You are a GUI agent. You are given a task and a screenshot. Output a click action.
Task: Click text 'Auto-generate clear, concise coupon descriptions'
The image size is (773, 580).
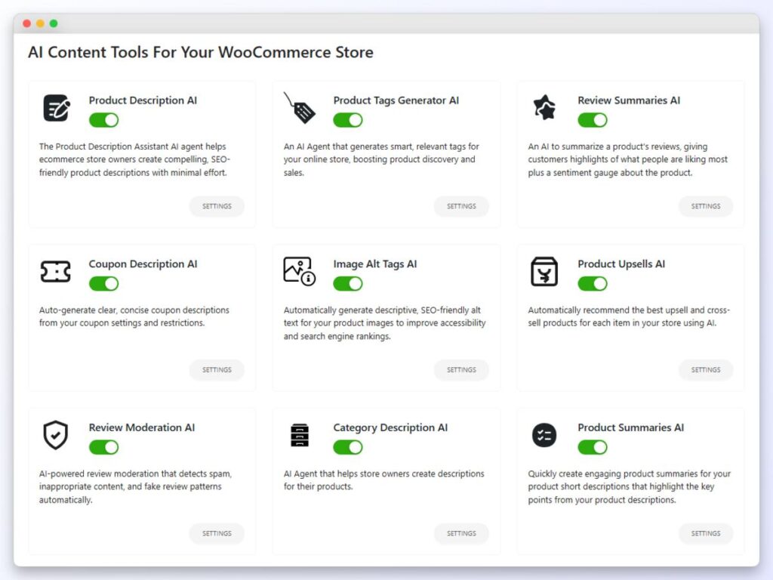click(134, 316)
